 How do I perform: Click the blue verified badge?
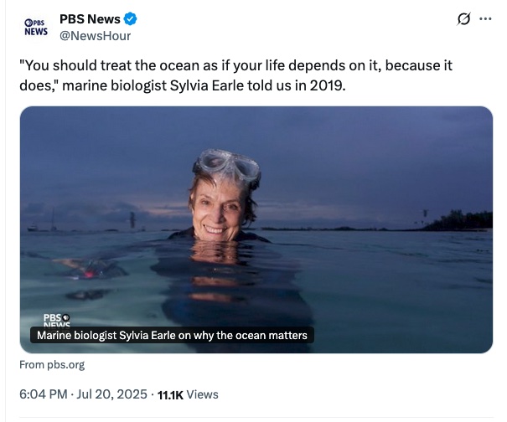pyautogui.click(x=132, y=19)
